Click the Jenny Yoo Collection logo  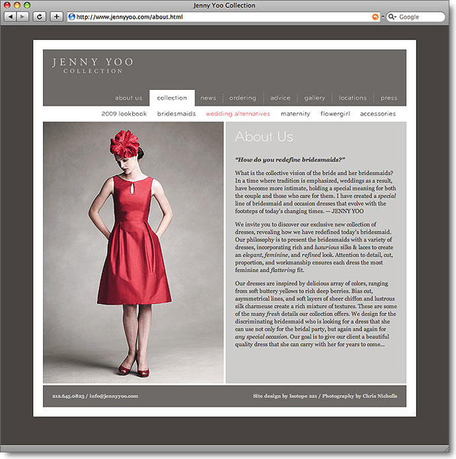point(93,65)
